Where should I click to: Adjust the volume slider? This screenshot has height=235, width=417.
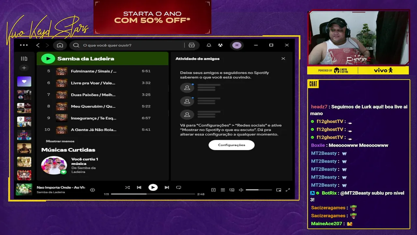(259, 190)
